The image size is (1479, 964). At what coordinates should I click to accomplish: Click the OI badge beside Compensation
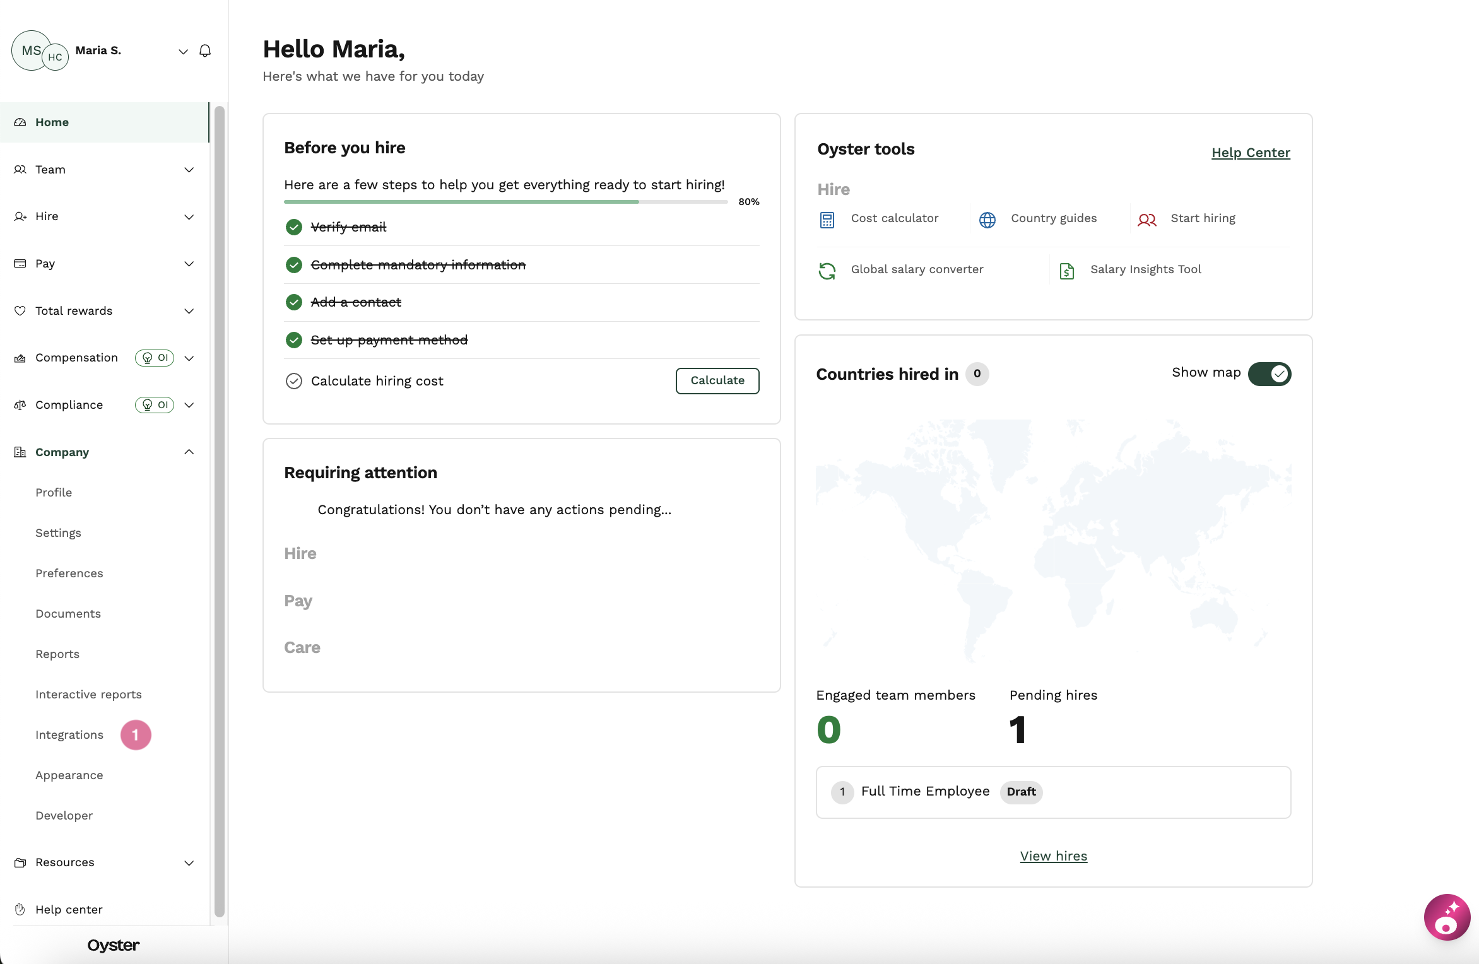pos(155,358)
